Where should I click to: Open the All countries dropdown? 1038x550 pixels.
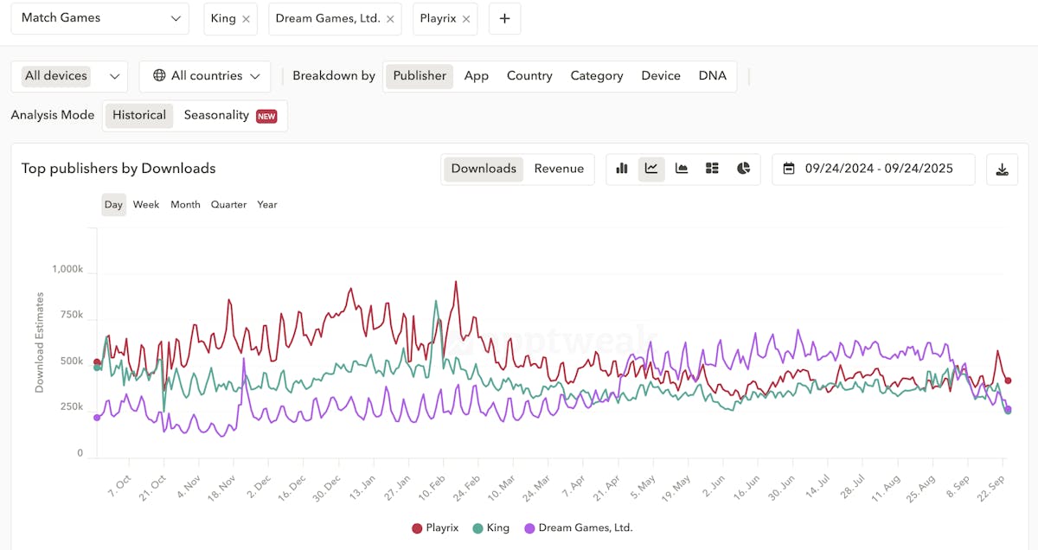click(205, 76)
